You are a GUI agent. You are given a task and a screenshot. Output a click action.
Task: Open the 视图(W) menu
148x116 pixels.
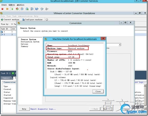12,5
